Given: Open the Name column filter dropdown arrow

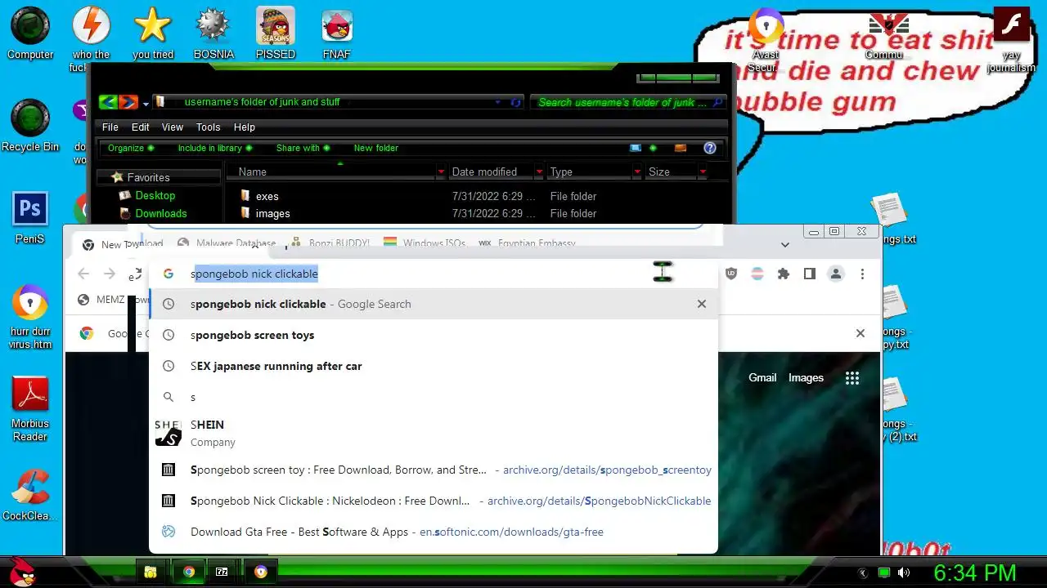Looking at the screenshot, I should click(441, 171).
